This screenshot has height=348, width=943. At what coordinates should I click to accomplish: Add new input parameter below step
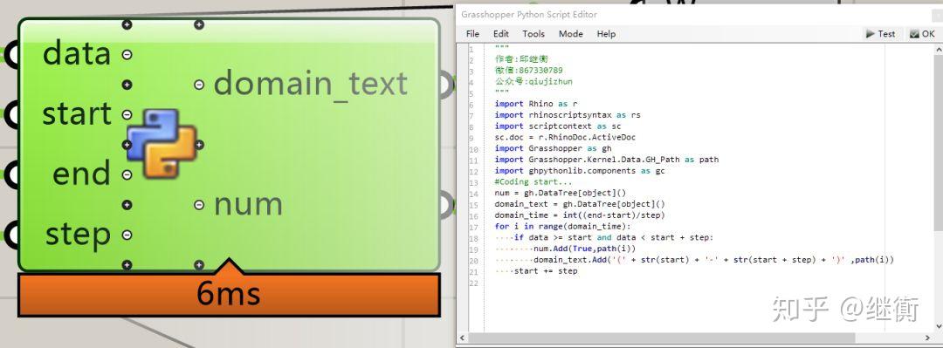(127, 265)
